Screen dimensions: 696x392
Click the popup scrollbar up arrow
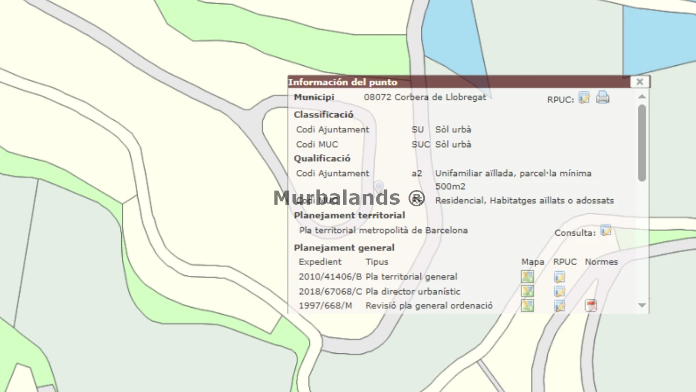642,96
